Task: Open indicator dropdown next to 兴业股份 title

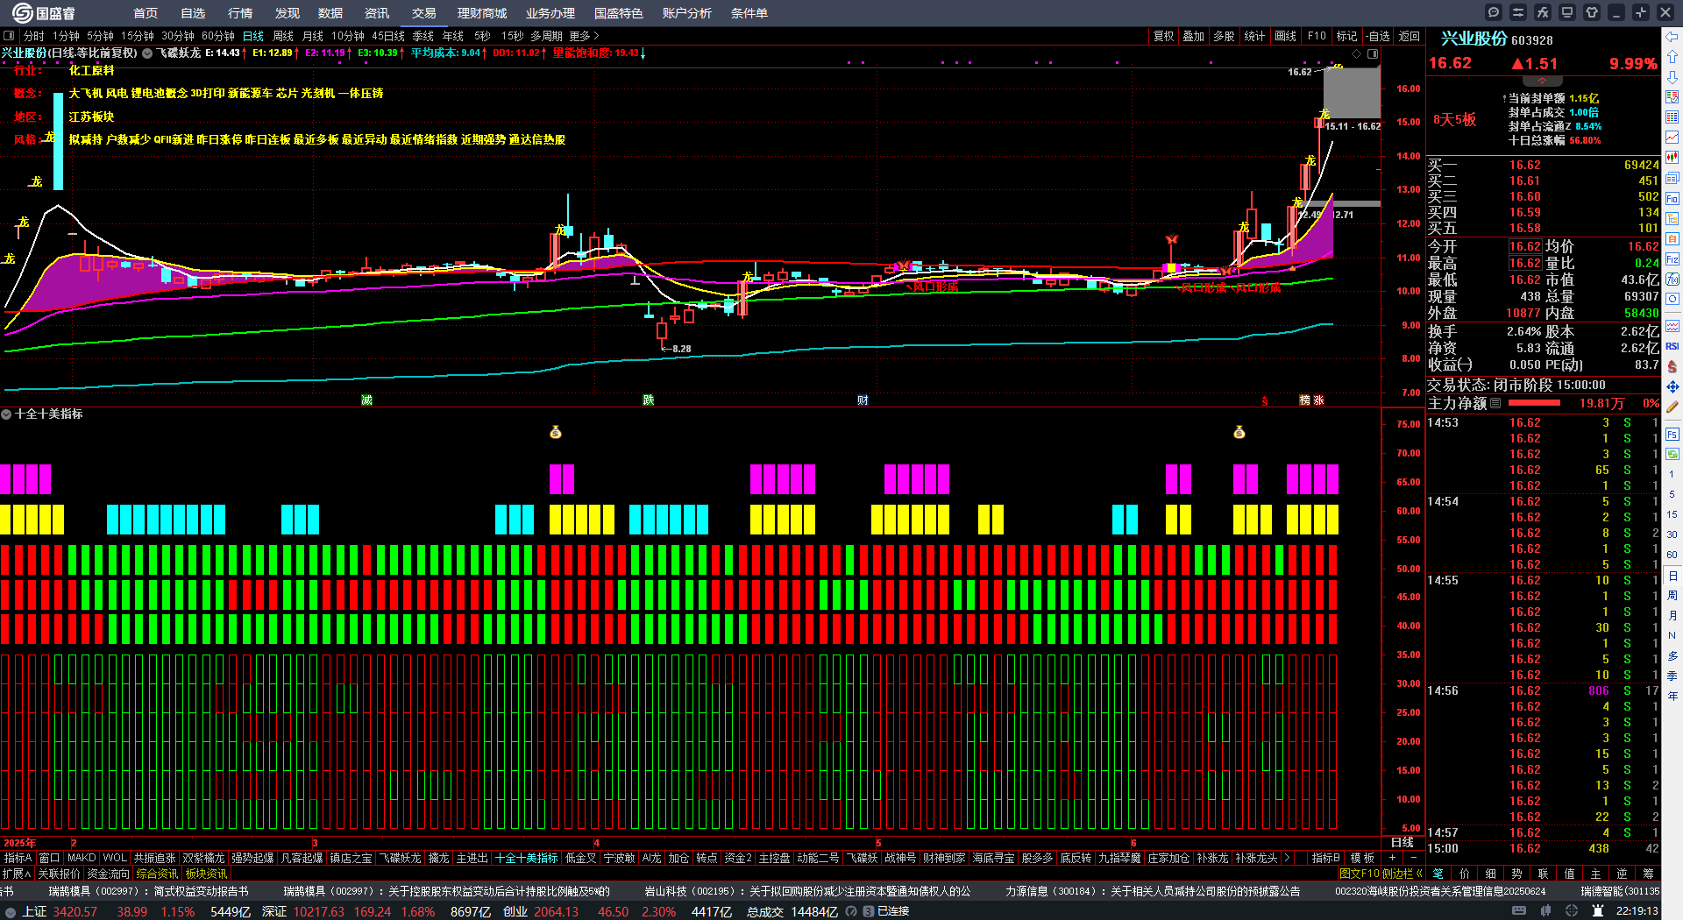Action: (x=147, y=53)
